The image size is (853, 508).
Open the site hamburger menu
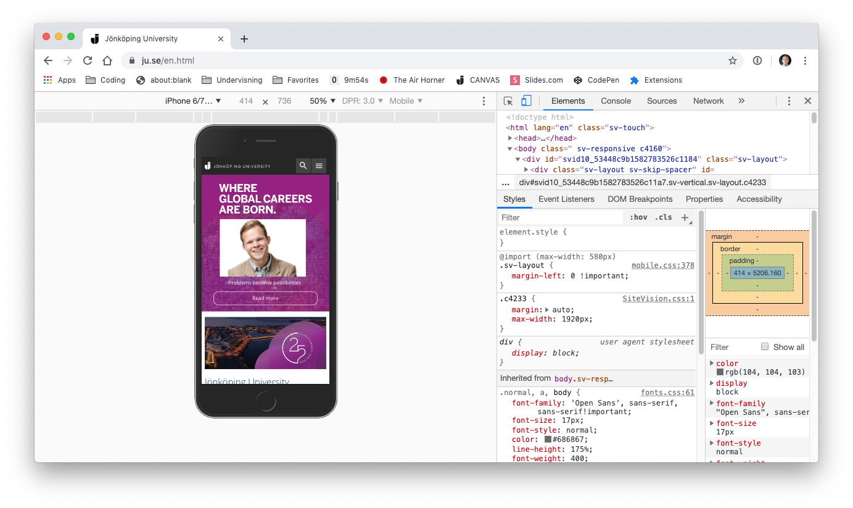tap(319, 165)
